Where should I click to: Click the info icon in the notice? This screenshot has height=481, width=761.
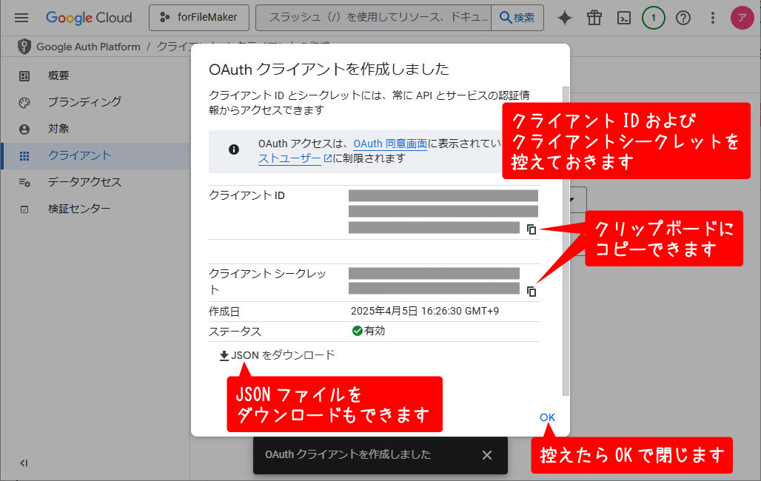pos(234,149)
